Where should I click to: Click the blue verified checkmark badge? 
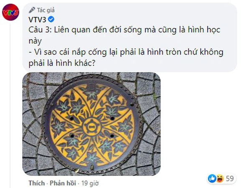(51, 19)
